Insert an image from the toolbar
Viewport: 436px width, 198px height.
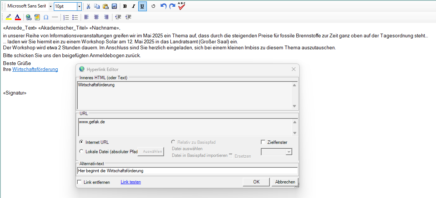point(37,17)
